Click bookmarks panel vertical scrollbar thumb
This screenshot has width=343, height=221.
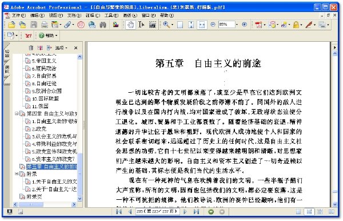[x=80, y=174]
